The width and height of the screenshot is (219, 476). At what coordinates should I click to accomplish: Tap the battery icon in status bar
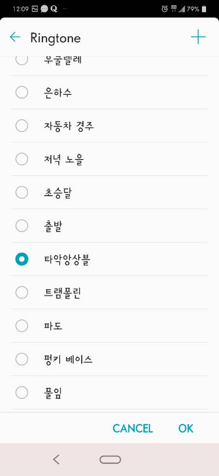click(204, 9)
